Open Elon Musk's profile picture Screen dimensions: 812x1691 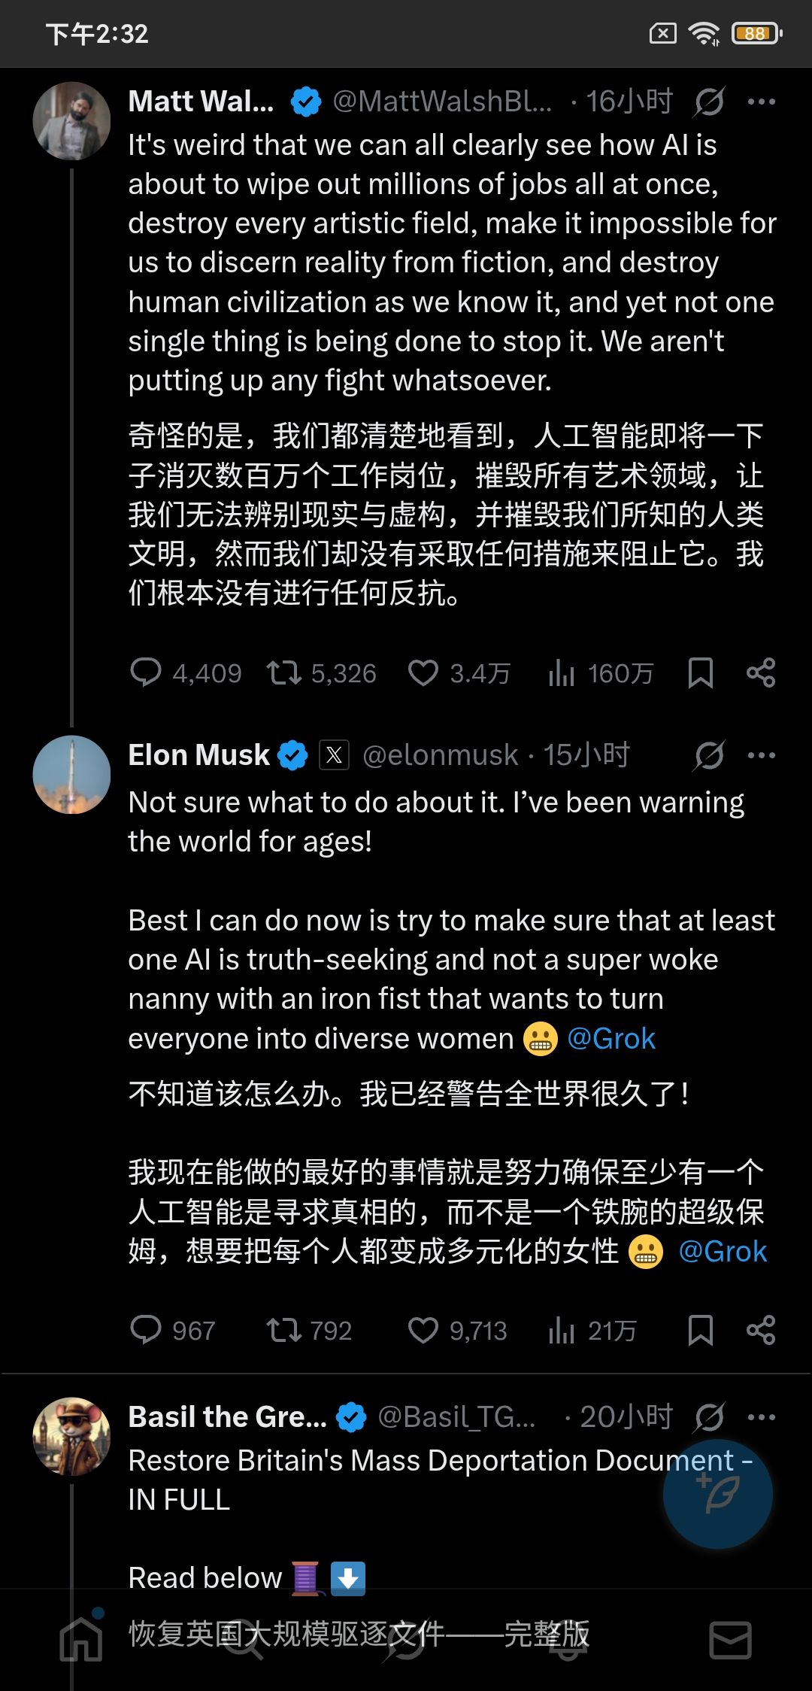coord(72,775)
